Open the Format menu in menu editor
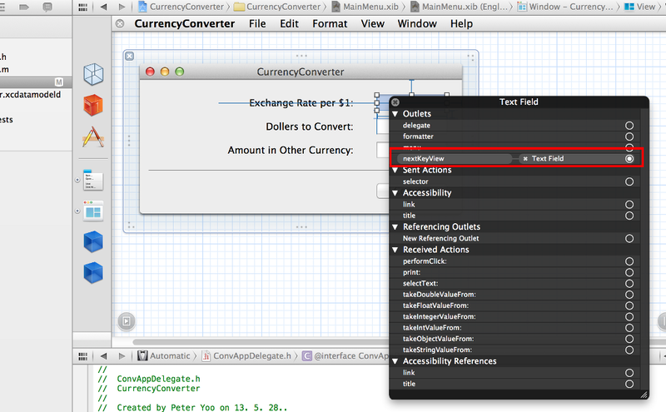666x412 pixels. click(330, 23)
